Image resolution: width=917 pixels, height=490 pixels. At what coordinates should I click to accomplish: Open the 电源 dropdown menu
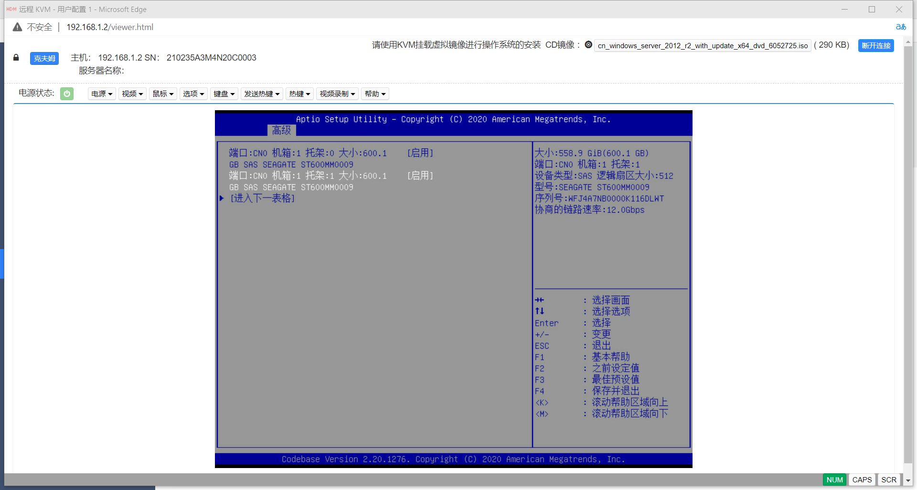point(102,94)
